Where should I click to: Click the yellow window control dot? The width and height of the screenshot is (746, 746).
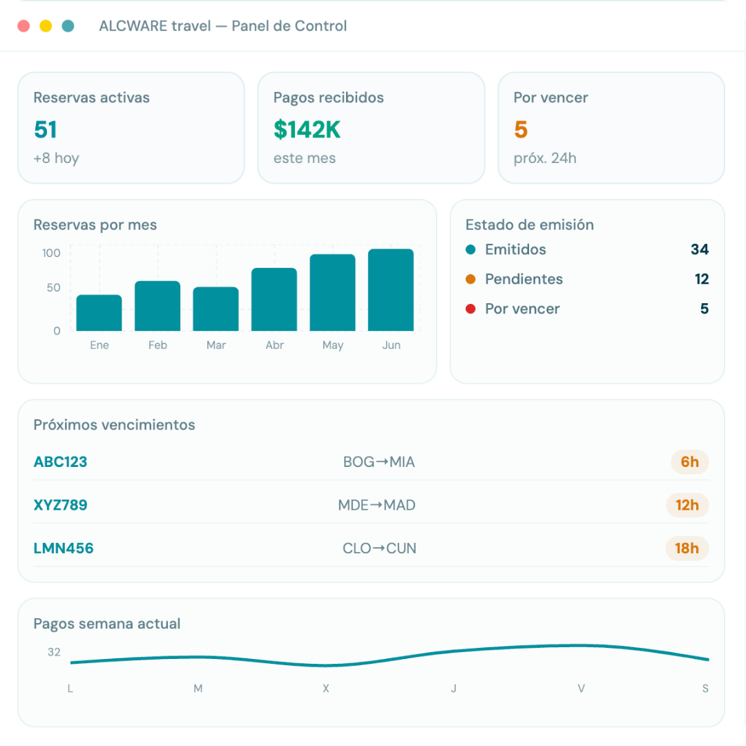click(x=46, y=26)
